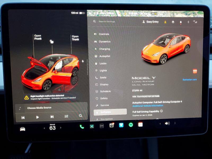Open the Lights settings menu
Screen dimensions: 212x159
click(101, 70)
